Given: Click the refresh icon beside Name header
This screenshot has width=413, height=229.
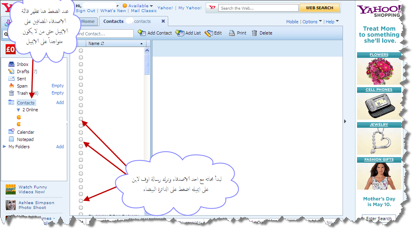Looking at the screenshot, I should pos(103,43).
